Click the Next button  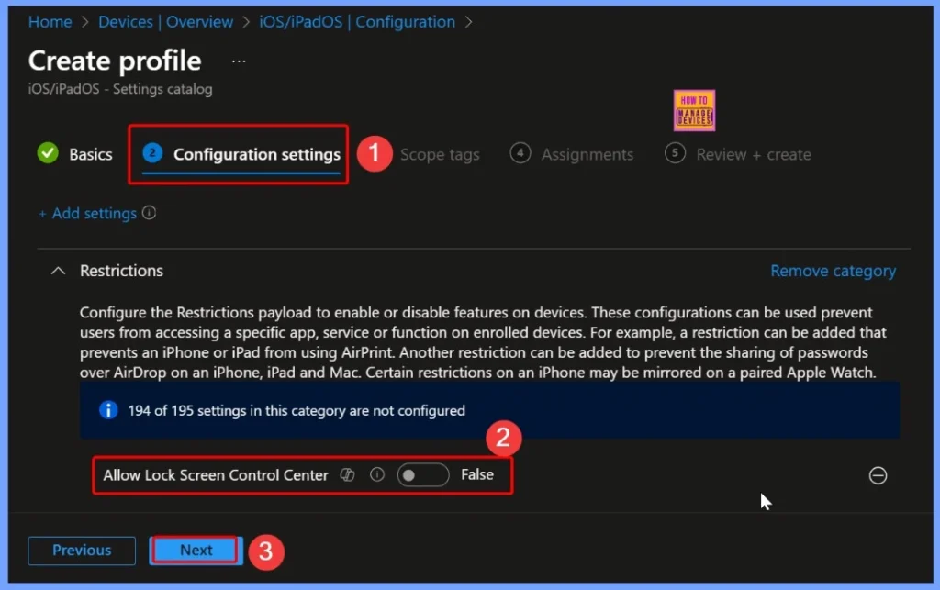(194, 551)
